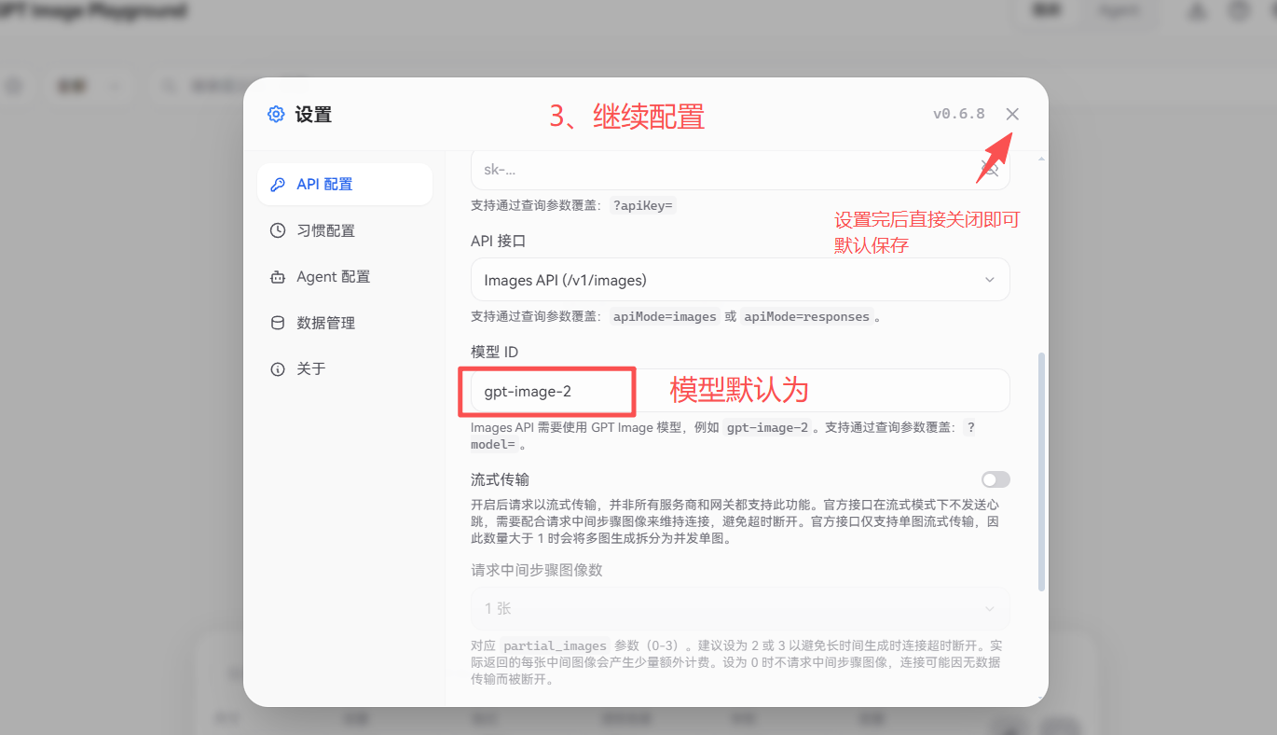Image resolution: width=1277 pixels, height=735 pixels.
Task: Close the 设置 dialog with X
Action: pyautogui.click(x=1012, y=114)
